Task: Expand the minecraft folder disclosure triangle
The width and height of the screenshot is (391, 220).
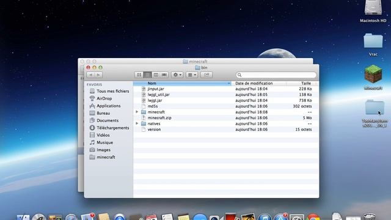Action: click(x=137, y=112)
